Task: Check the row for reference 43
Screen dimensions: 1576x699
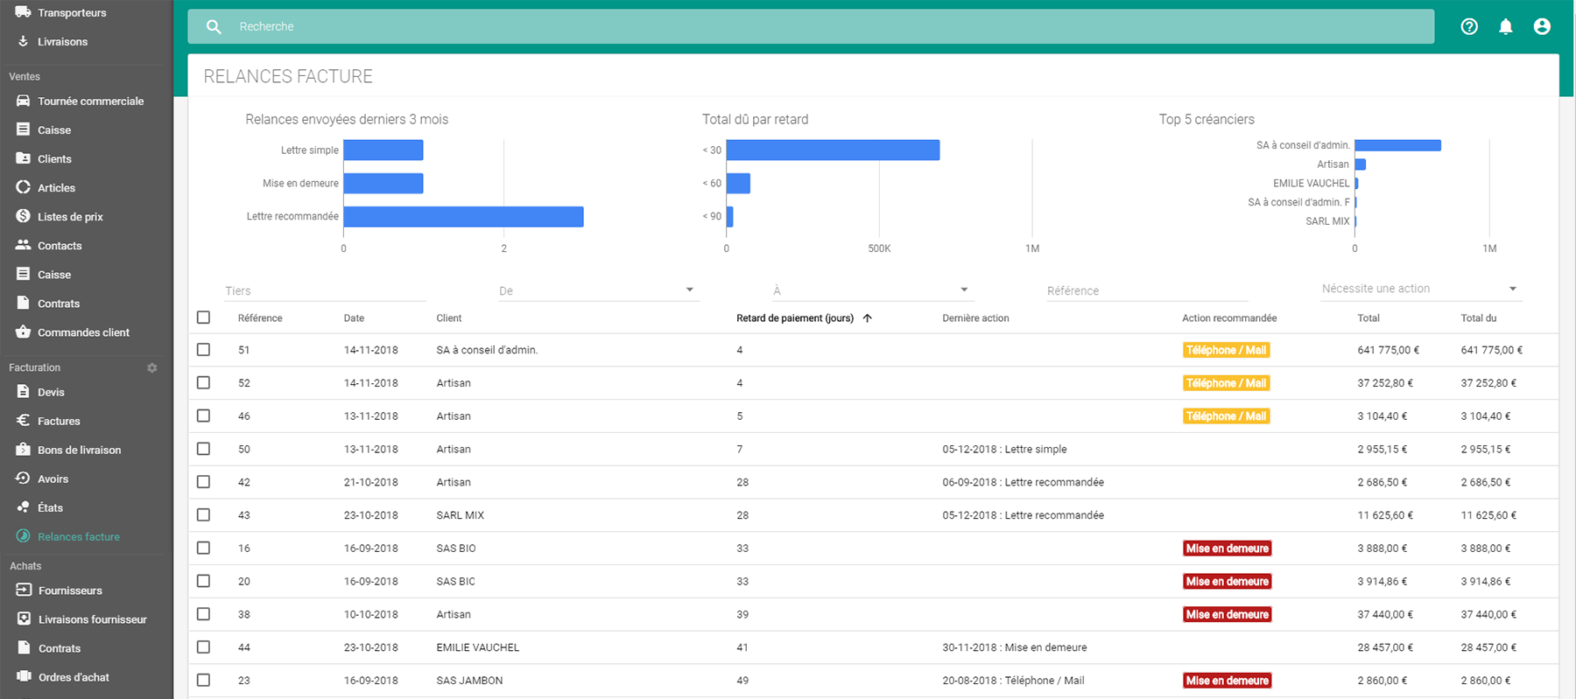Action: (204, 514)
